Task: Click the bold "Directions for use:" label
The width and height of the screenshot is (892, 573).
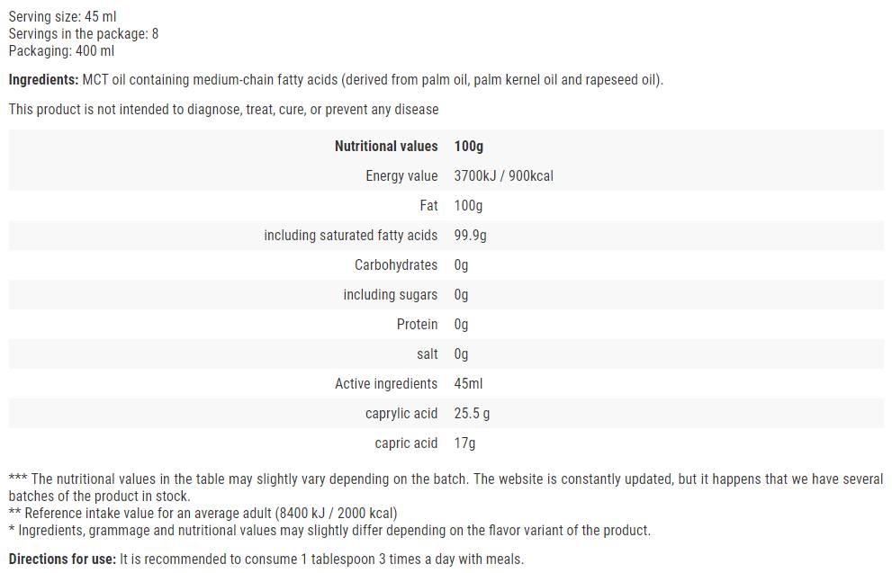Action: [62, 560]
